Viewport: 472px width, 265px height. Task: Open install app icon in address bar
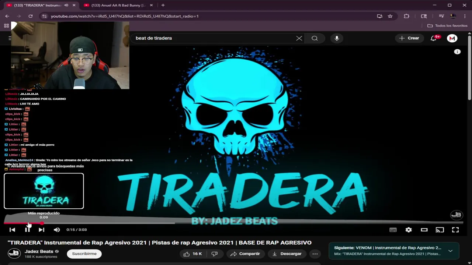(x=379, y=16)
